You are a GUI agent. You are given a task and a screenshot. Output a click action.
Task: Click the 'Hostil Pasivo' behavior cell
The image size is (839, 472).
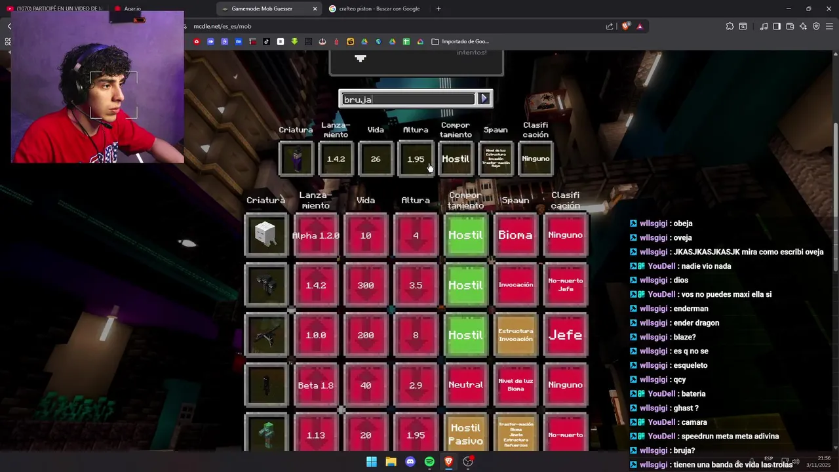point(465,433)
